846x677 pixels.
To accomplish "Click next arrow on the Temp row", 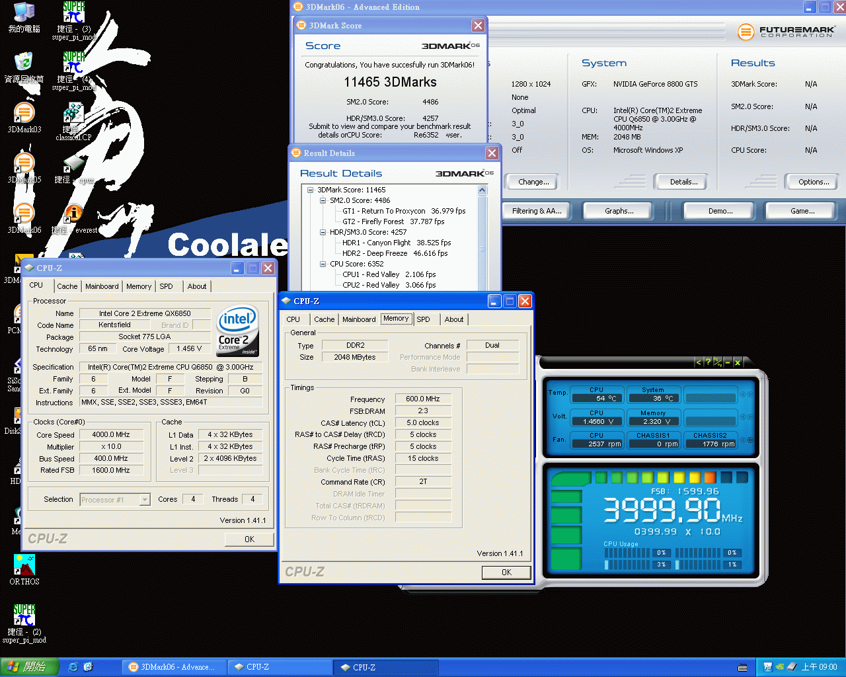I will pyautogui.click(x=750, y=395).
